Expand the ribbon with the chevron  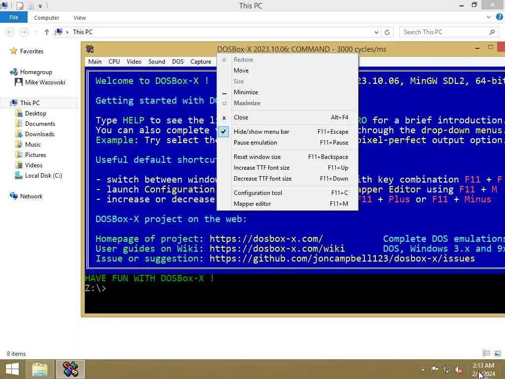(489, 17)
